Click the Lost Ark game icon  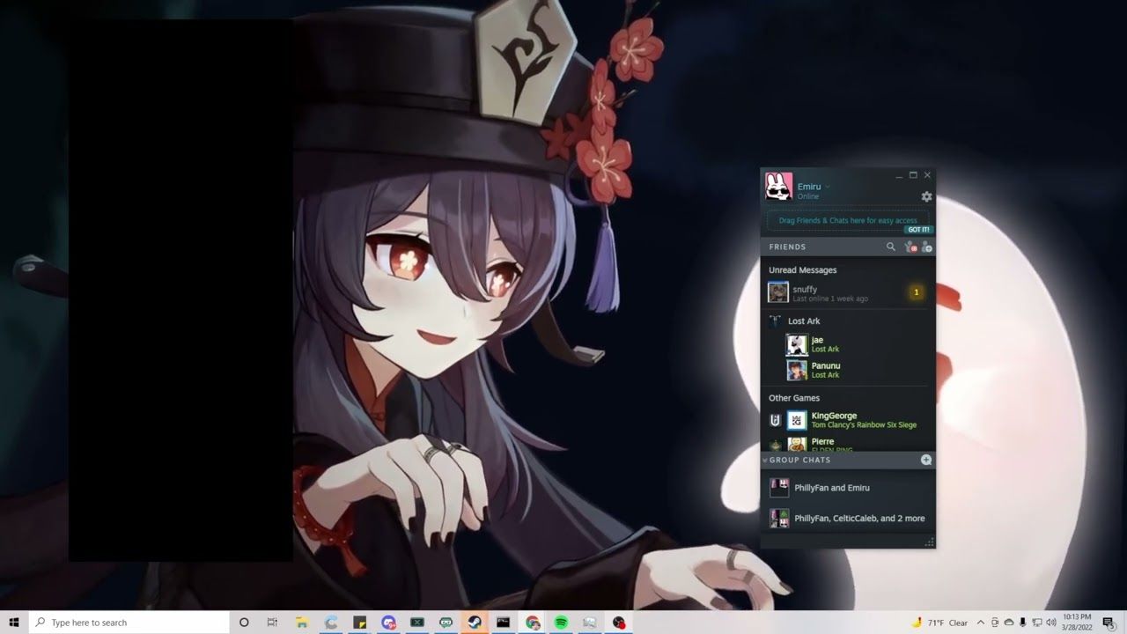(775, 321)
